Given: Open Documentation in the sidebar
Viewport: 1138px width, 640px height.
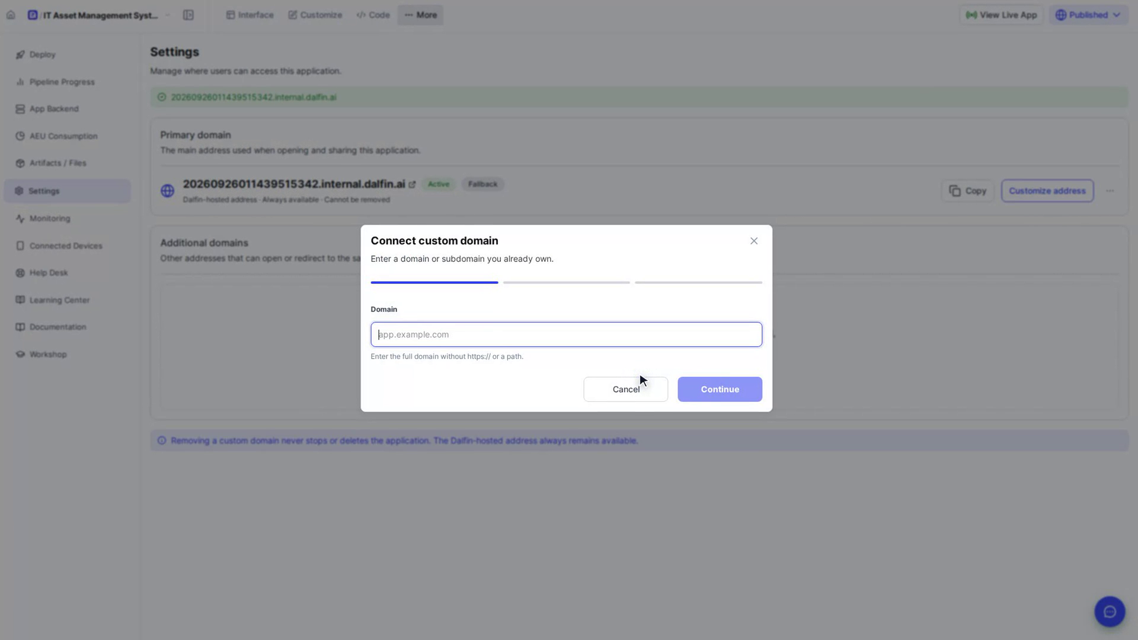Looking at the screenshot, I should click(x=67, y=327).
